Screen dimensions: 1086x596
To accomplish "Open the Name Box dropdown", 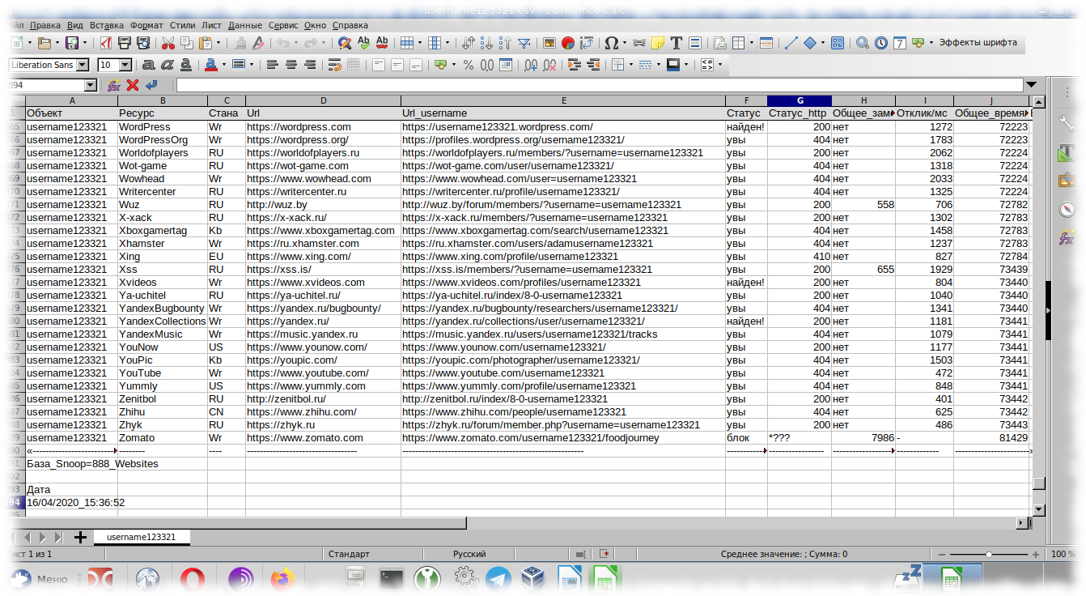I will point(91,85).
